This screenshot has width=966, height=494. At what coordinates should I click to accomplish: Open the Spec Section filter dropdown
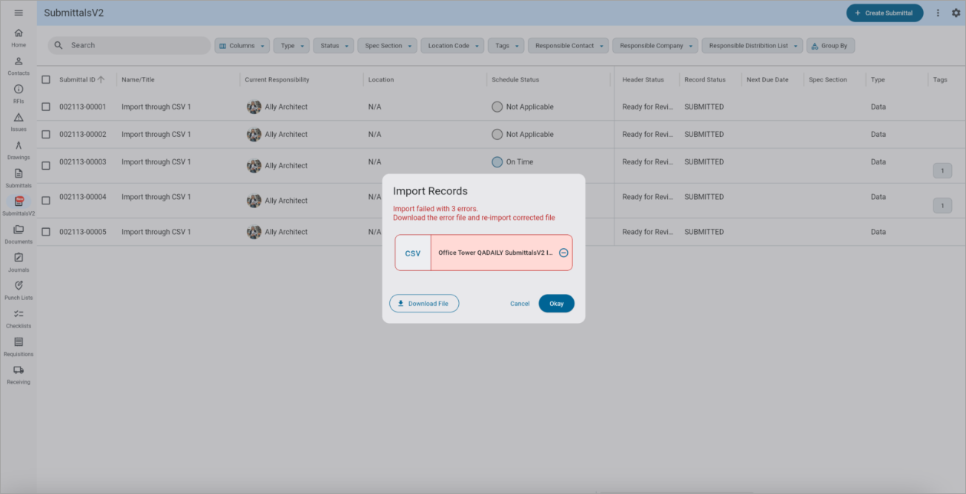pos(387,45)
